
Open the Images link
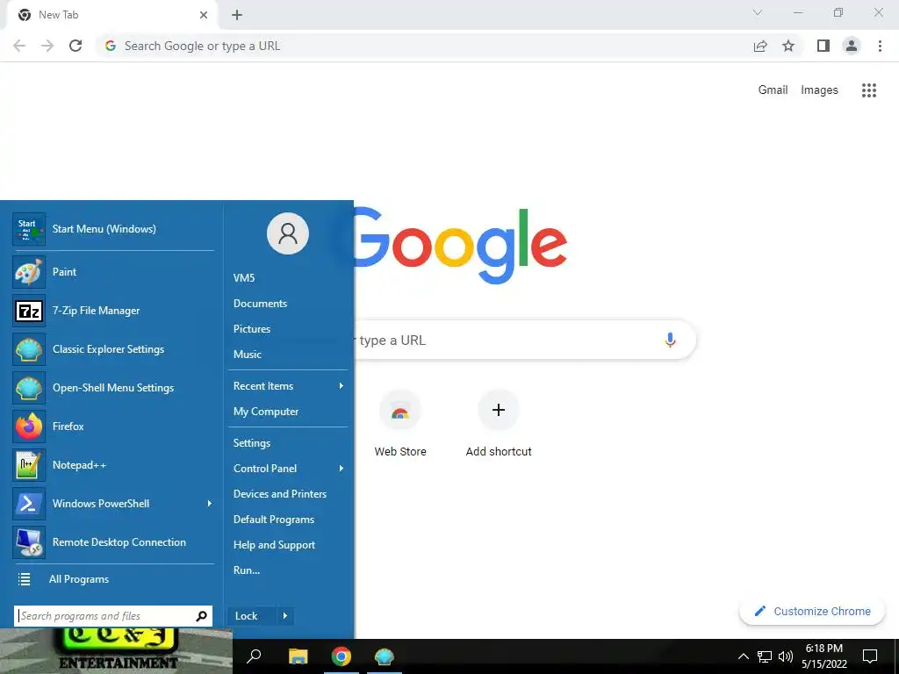tap(819, 90)
